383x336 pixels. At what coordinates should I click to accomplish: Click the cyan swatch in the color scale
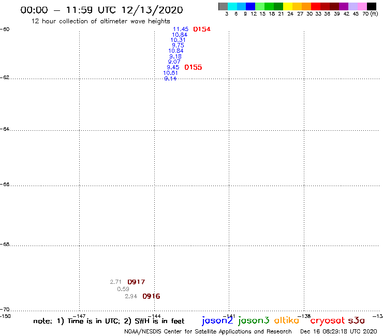point(232,6)
